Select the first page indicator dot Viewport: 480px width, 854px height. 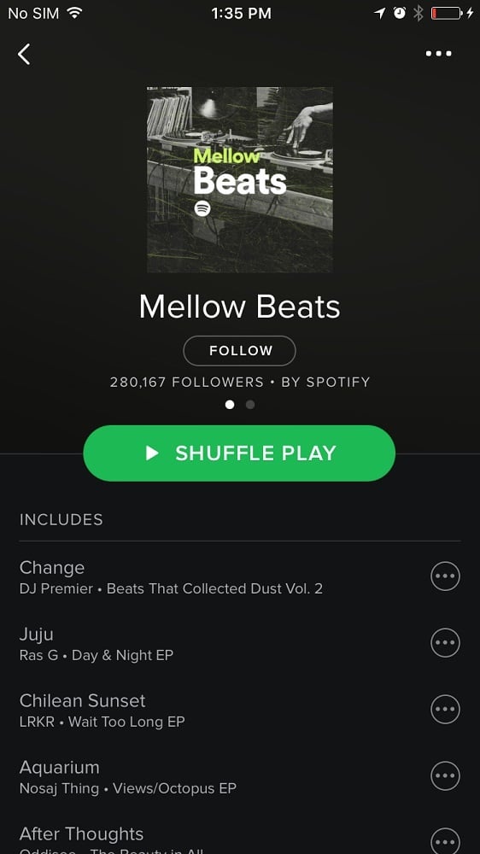click(230, 405)
